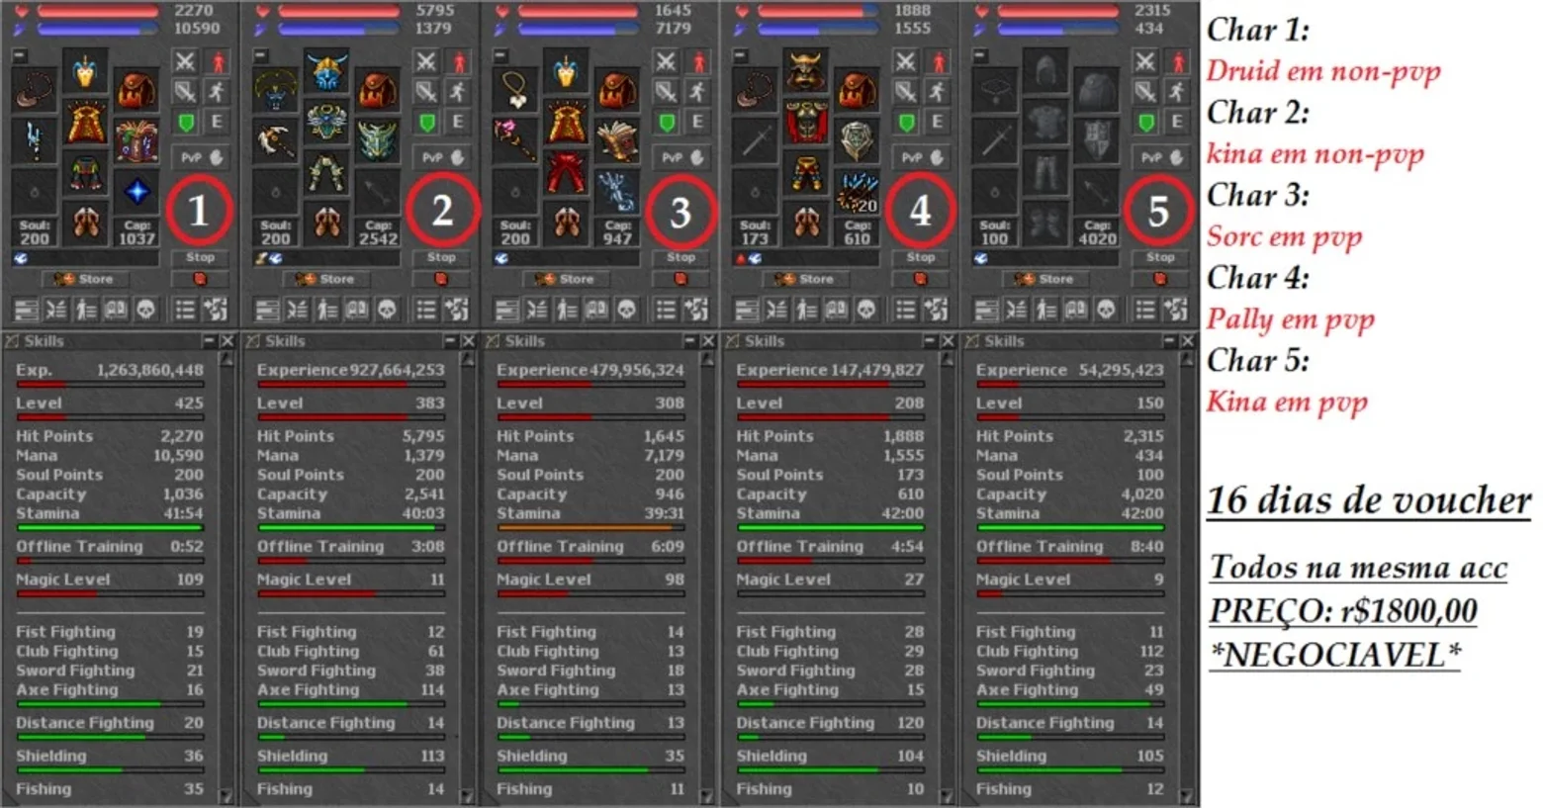Click the empty ring slot in Cap 4020 inventory
The height and width of the screenshot is (808, 1543).
pyautogui.click(x=995, y=191)
